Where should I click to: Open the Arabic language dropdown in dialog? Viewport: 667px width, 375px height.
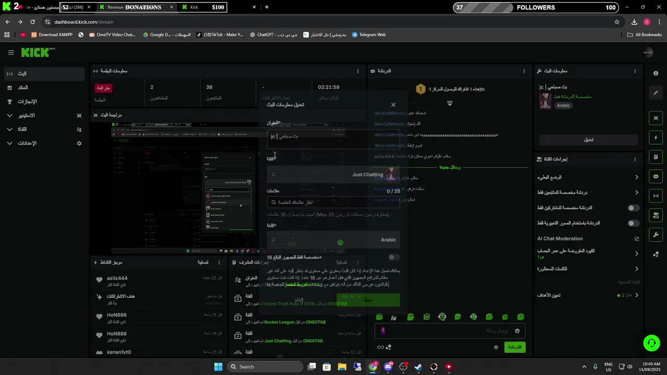coord(333,240)
